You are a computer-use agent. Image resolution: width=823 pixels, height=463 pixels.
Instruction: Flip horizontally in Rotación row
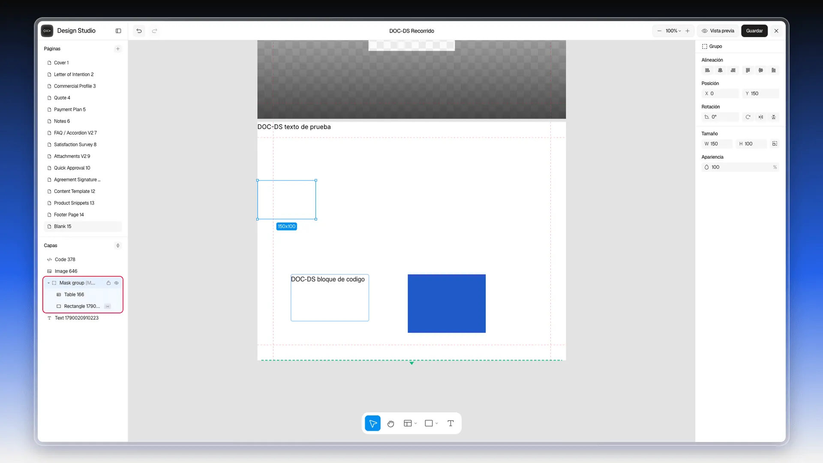[x=761, y=117]
